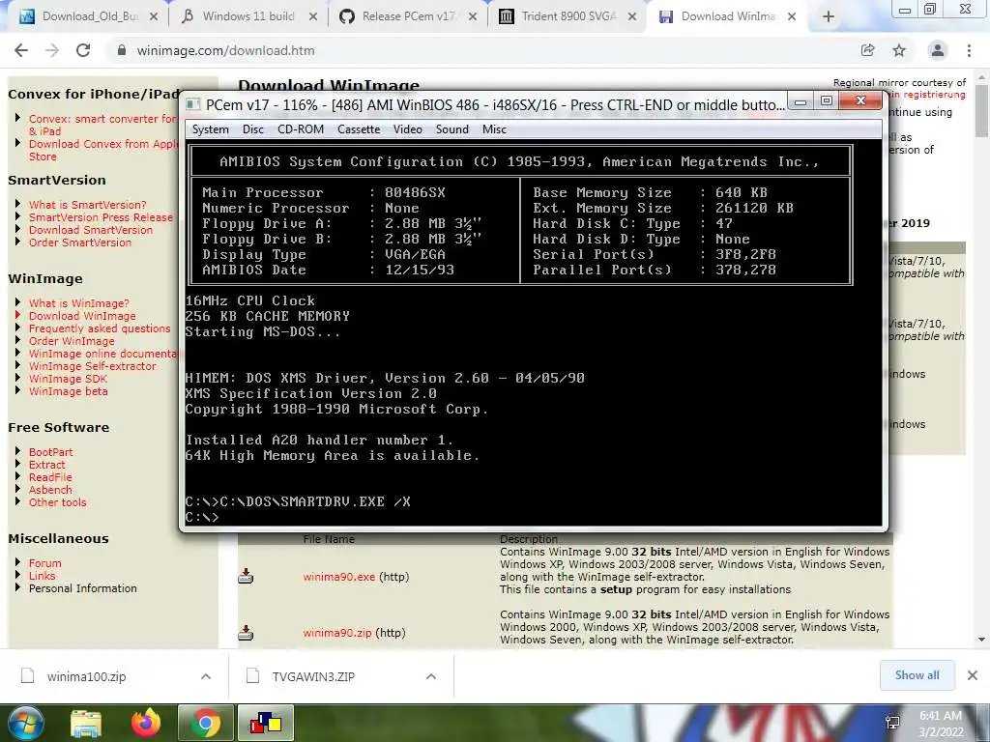Launch Firefox from the taskbar

146,723
